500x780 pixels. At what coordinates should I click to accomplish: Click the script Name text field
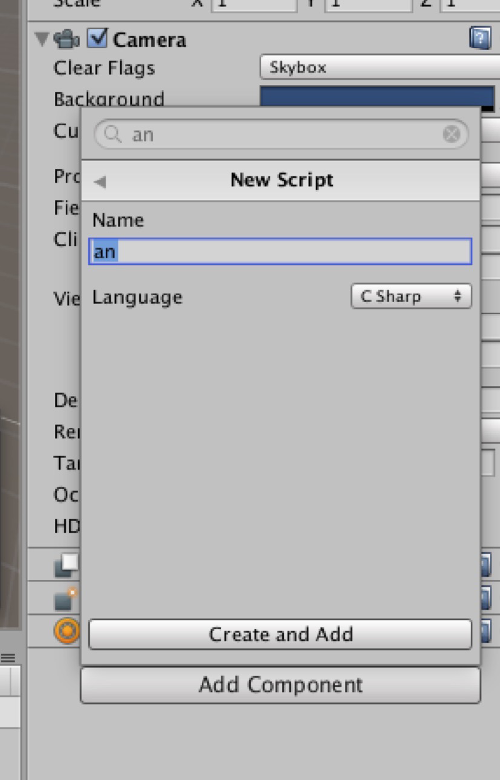click(280, 252)
